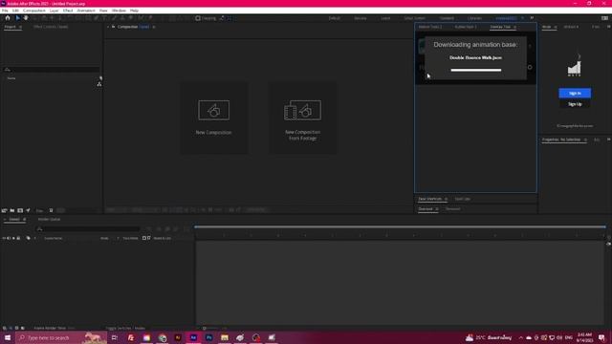Open the File menu
This screenshot has width=612, height=344.
[x=5, y=11]
